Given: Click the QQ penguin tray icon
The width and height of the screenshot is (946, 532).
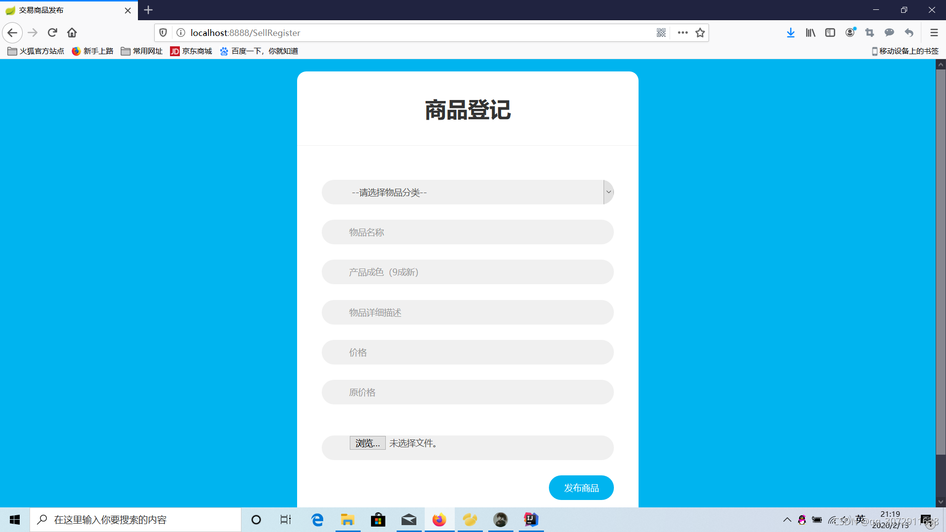Looking at the screenshot, I should pos(802,520).
